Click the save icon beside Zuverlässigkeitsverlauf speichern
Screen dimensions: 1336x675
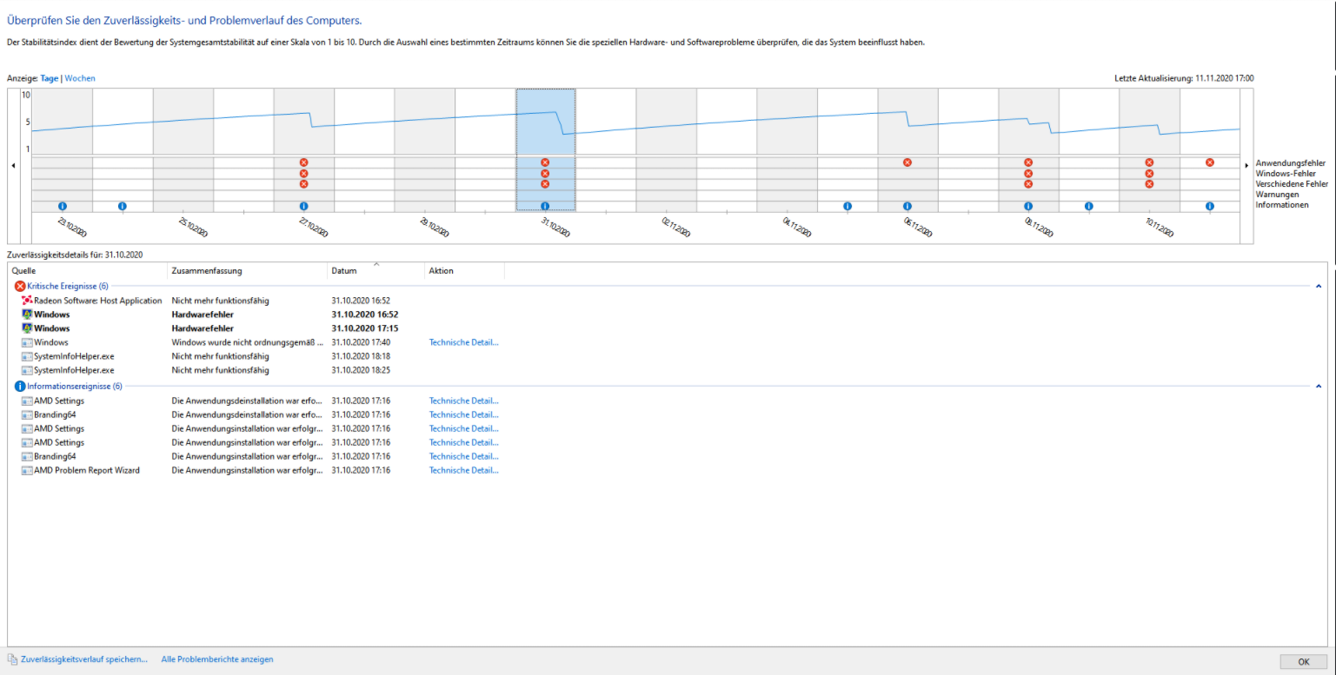tap(12, 659)
